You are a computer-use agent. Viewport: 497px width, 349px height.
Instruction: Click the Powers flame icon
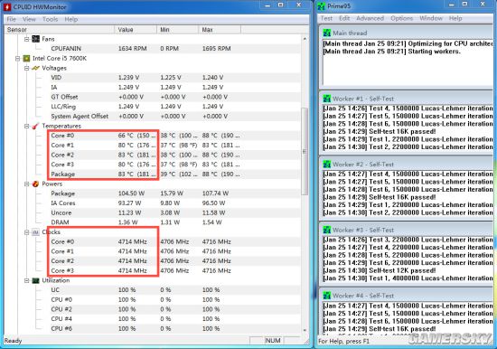pos(35,184)
